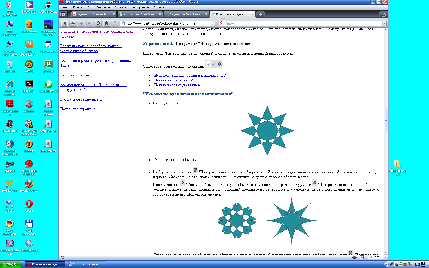Click the Пуск Start button
The height and width of the screenshot is (268, 429).
pos(11,264)
